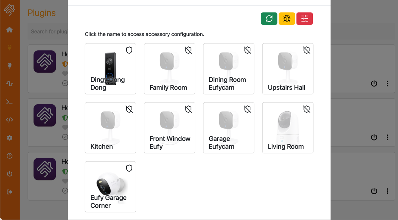This screenshot has width=398, height=220.
Task: Open Accessories via the lightbulb sidebar icon
Action: [10, 65]
